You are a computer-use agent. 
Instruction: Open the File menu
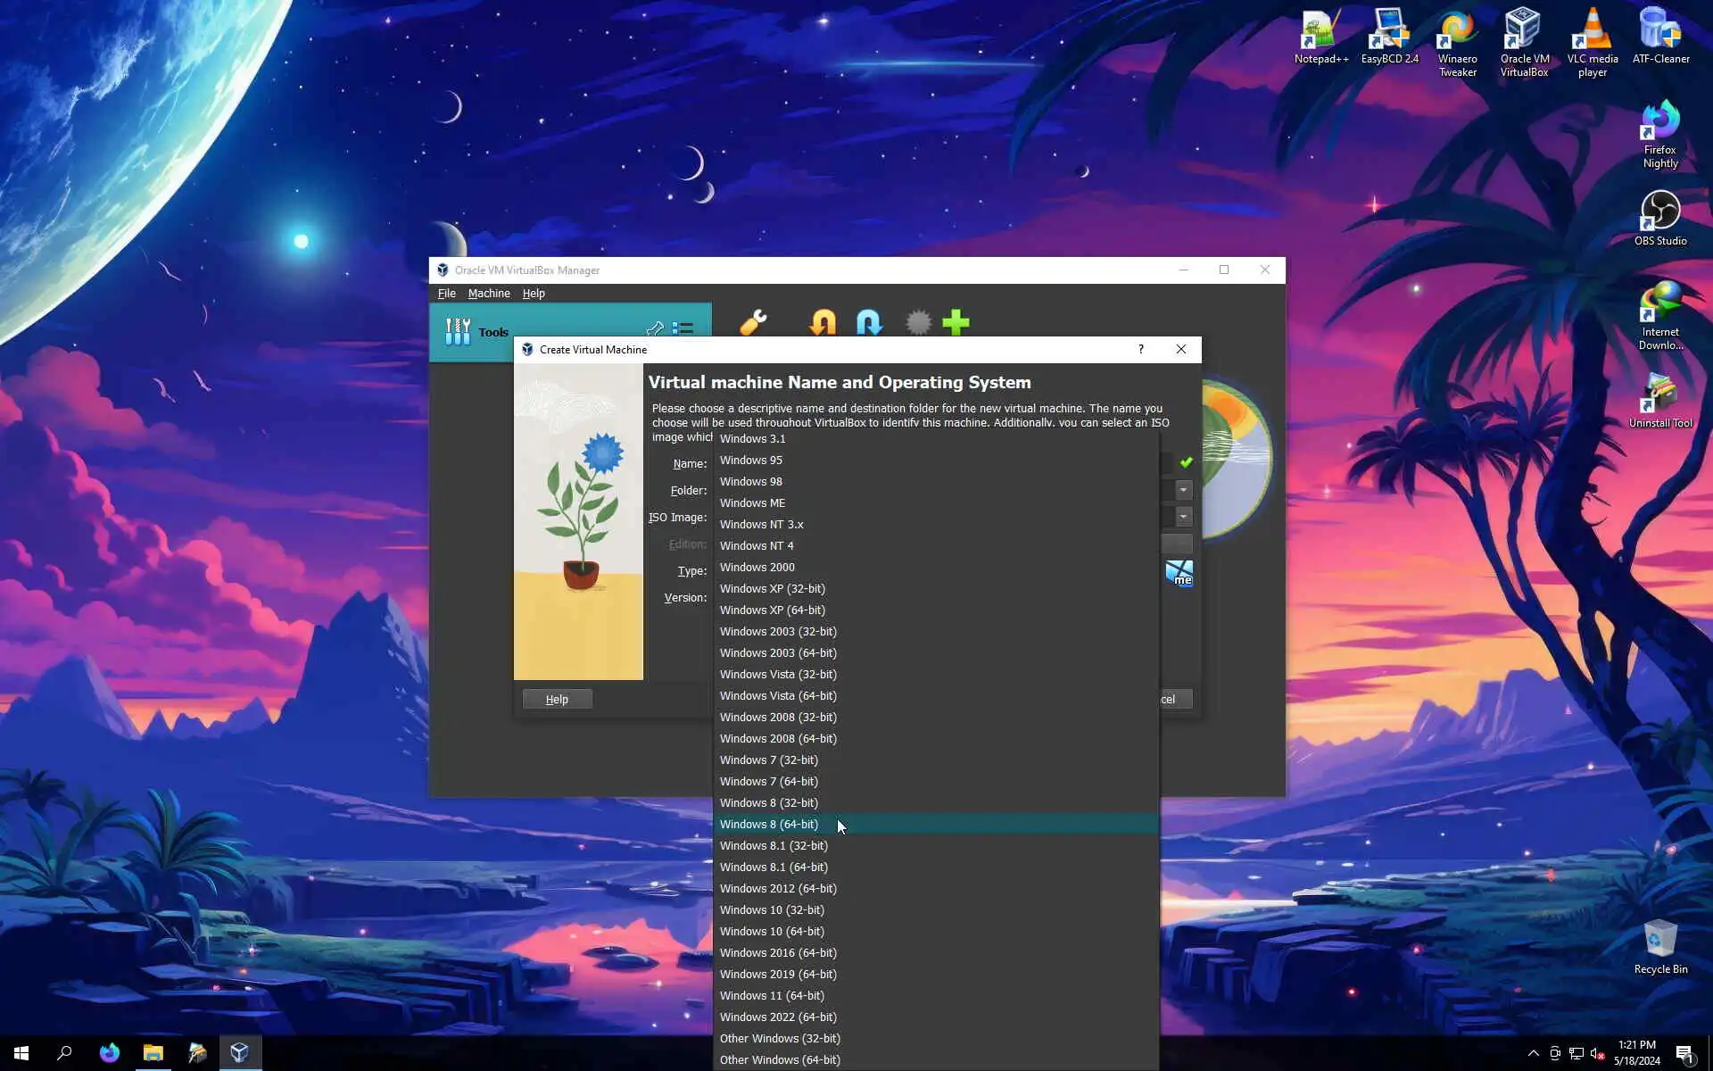[446, 294]
